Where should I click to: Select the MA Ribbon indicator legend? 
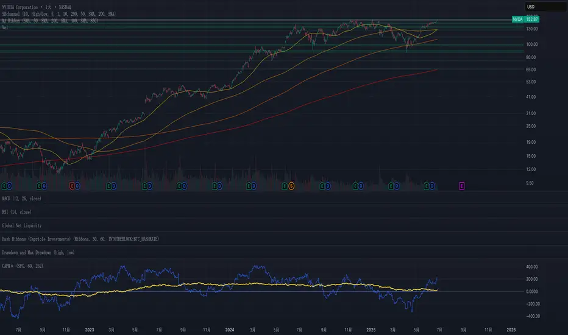[50, 21]
